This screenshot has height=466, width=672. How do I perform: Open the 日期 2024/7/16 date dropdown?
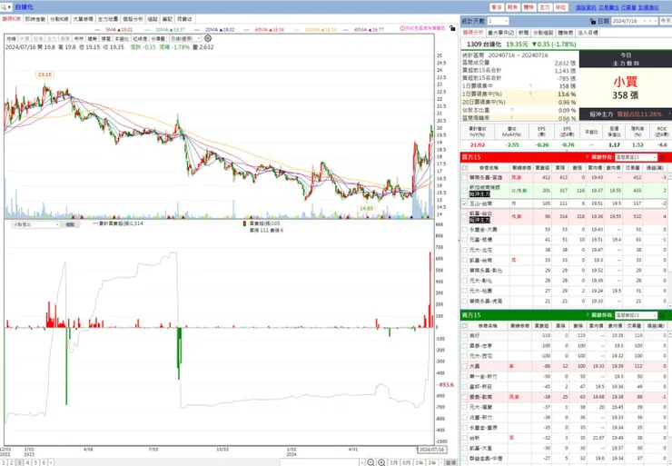coord(634,21)
